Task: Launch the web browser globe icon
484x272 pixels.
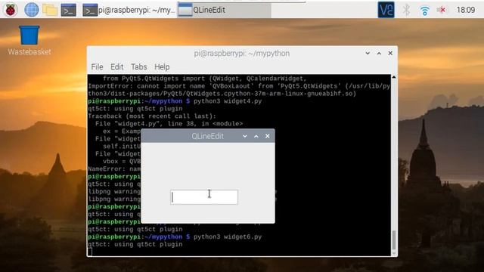Action: tap(31, 10)
